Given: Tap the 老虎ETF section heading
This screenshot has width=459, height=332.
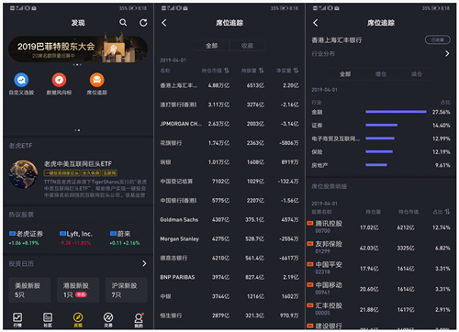Looking at the screenshot, I should 20,146.
